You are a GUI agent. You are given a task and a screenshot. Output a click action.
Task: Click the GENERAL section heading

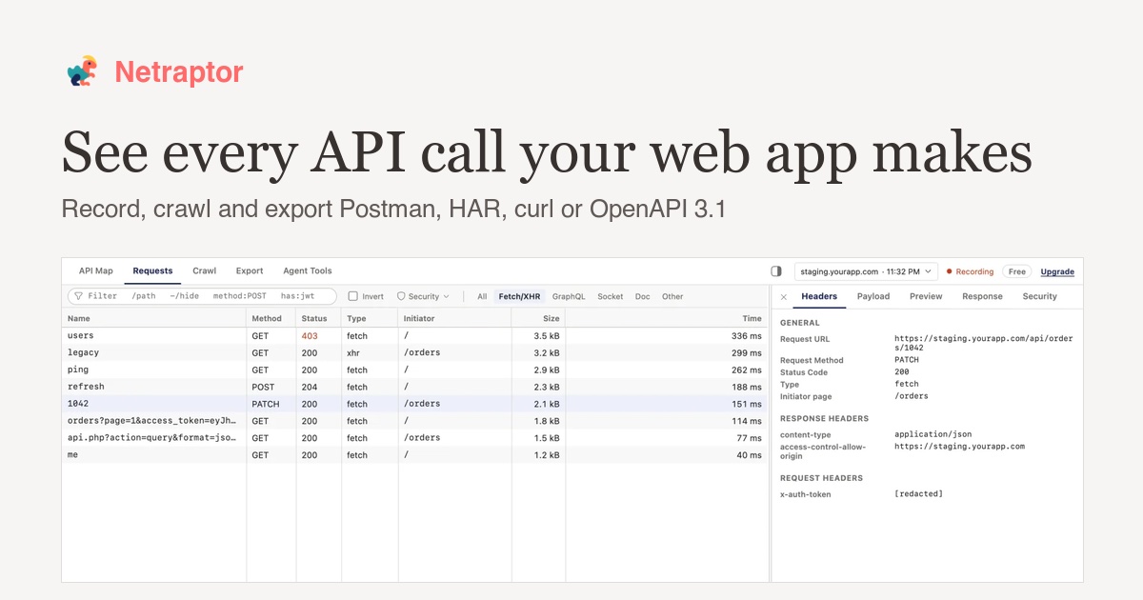point(800,323)
